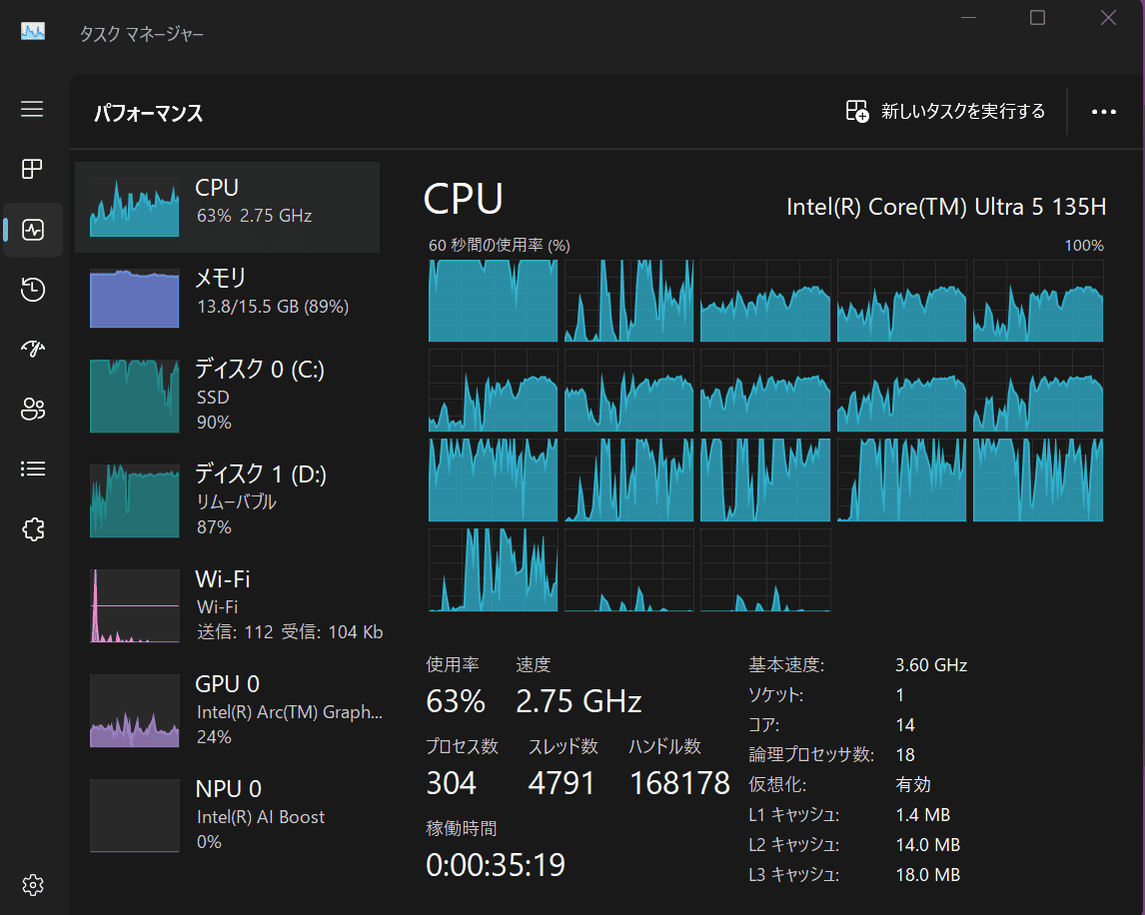Select the メモリ resource entry
1145x915 pixels.
pyautogui.click(x=227, y=298)
